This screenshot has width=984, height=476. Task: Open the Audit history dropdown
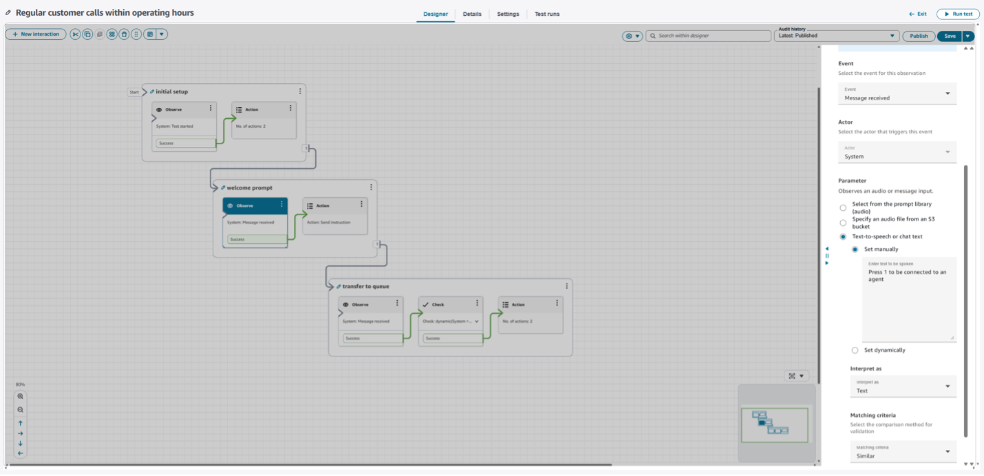click(x=837, y=36)
